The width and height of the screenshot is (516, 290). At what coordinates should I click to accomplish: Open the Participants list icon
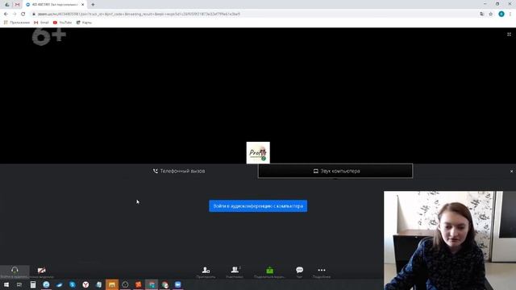point(235,270)
